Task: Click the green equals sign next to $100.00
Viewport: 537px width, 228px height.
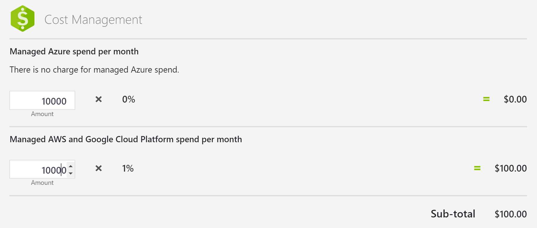Action: coord(477,168)
